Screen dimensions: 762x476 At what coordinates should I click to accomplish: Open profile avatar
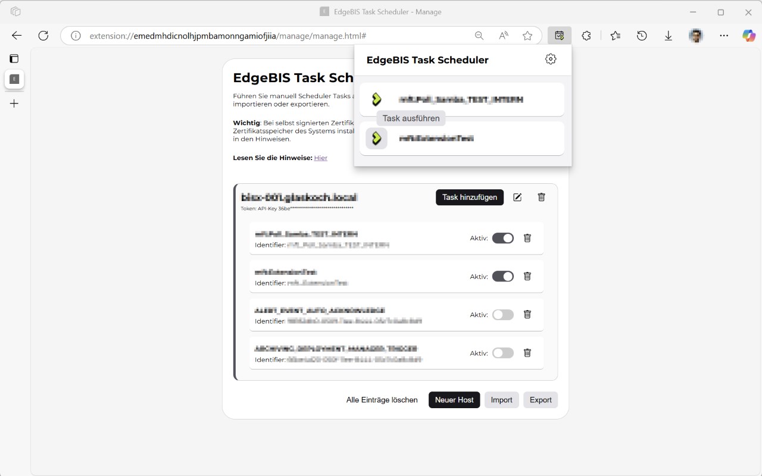click(x=695, y=36)
